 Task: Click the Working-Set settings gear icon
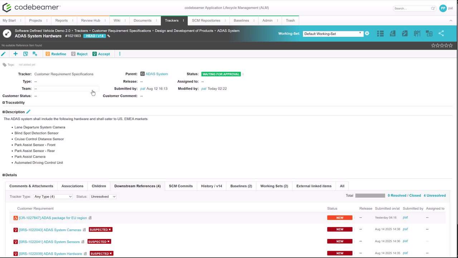pyautogui.click(x=367, y=33)
